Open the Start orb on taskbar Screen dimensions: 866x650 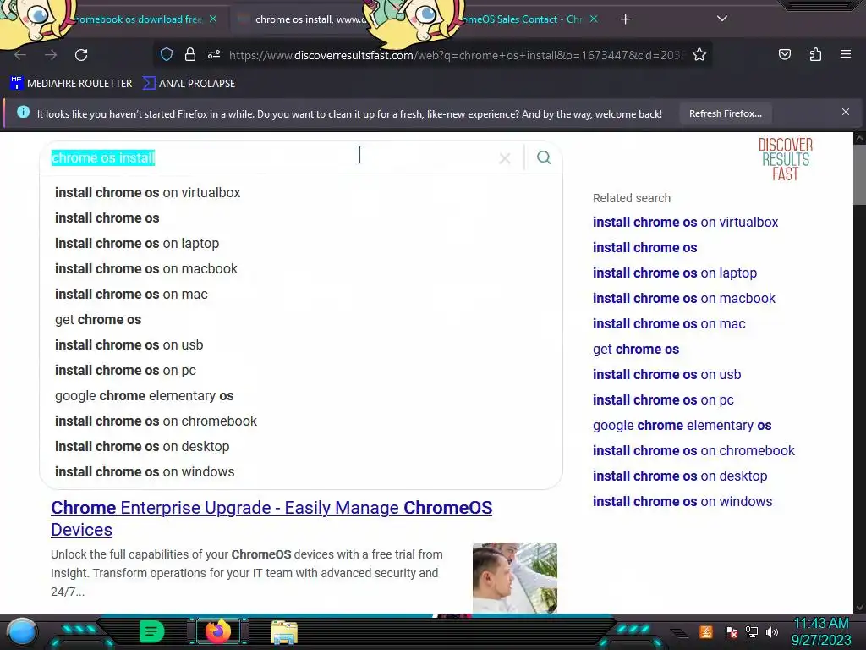(x=22, y=631)
